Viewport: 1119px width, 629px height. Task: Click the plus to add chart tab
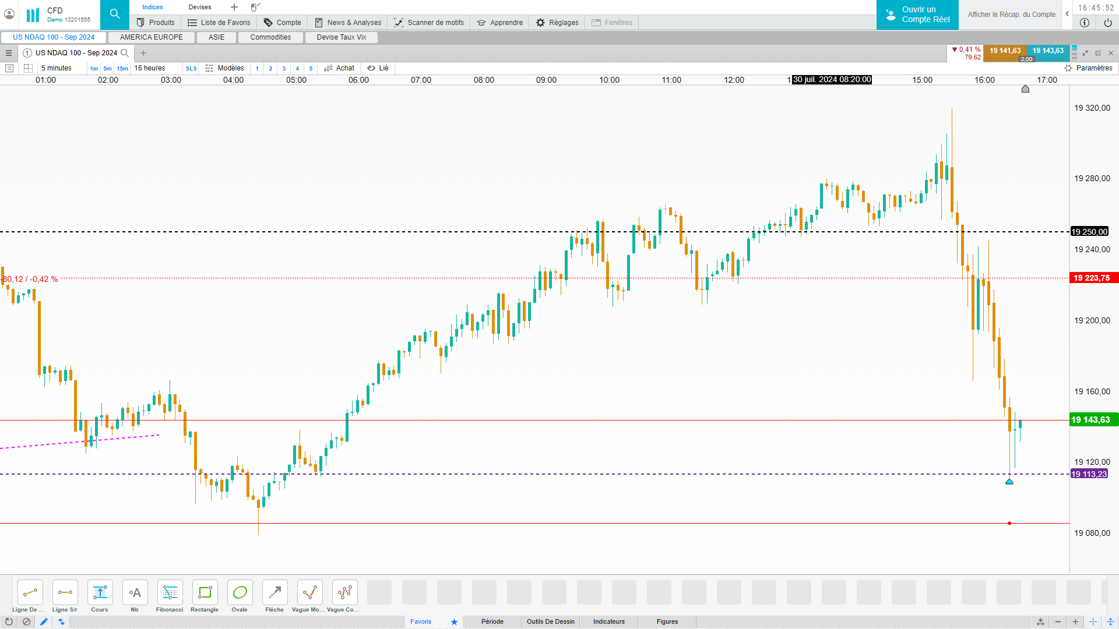tap(143, 53)
